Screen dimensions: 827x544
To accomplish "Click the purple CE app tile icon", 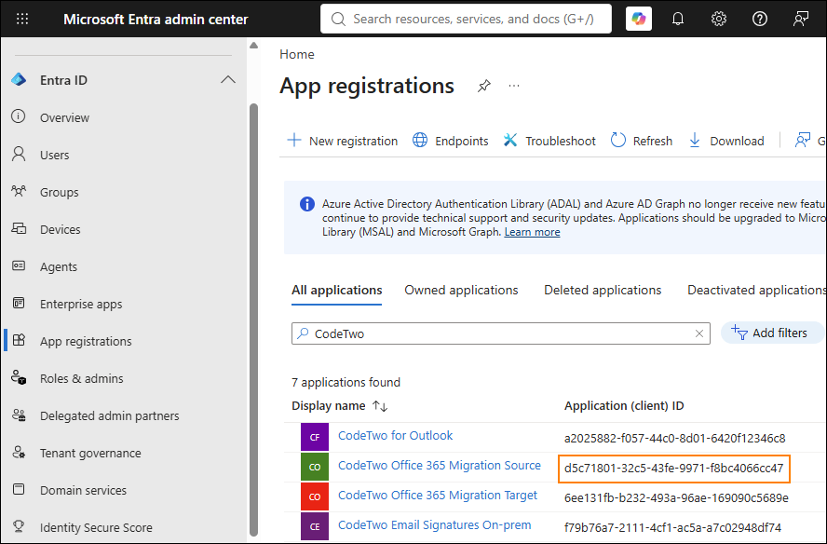I will point(315,526).
